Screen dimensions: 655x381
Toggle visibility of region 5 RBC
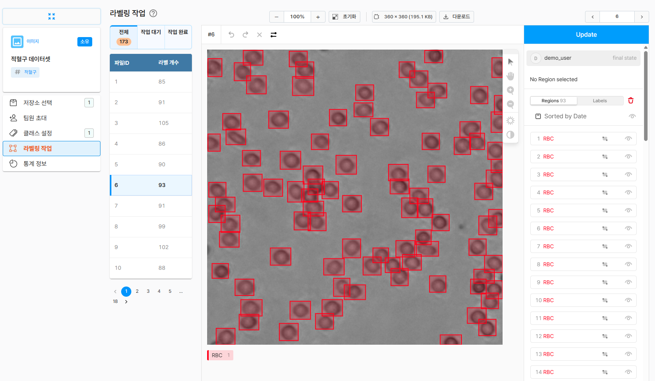coord(628,210)
